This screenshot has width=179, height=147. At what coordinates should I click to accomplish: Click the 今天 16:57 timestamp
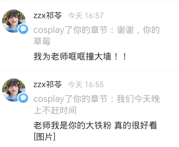pyautogui.click(x=86, y=16)
